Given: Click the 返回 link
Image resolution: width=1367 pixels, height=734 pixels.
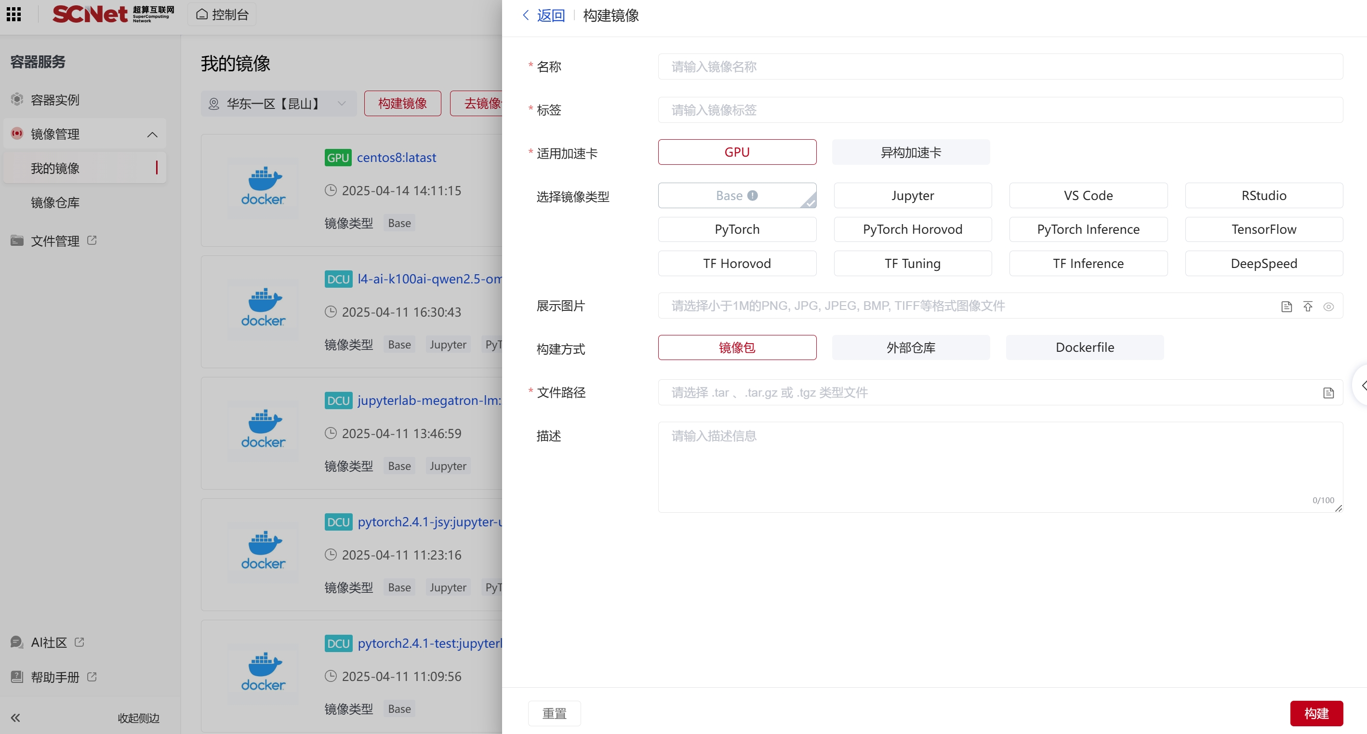Looking at the screenshot, I should point(551,15).
